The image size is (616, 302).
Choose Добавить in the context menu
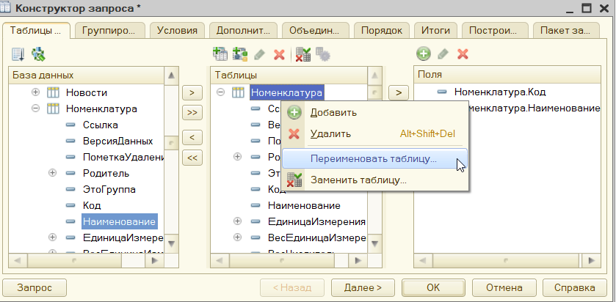point(374,113)
